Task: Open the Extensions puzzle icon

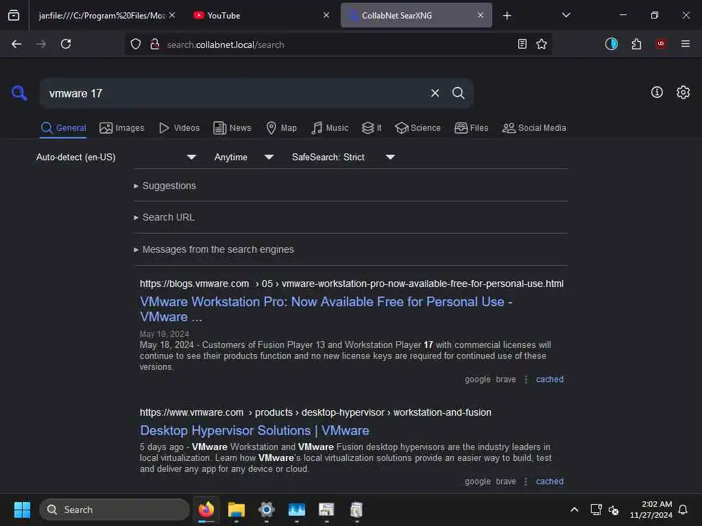Action: [x=636, y=44]
